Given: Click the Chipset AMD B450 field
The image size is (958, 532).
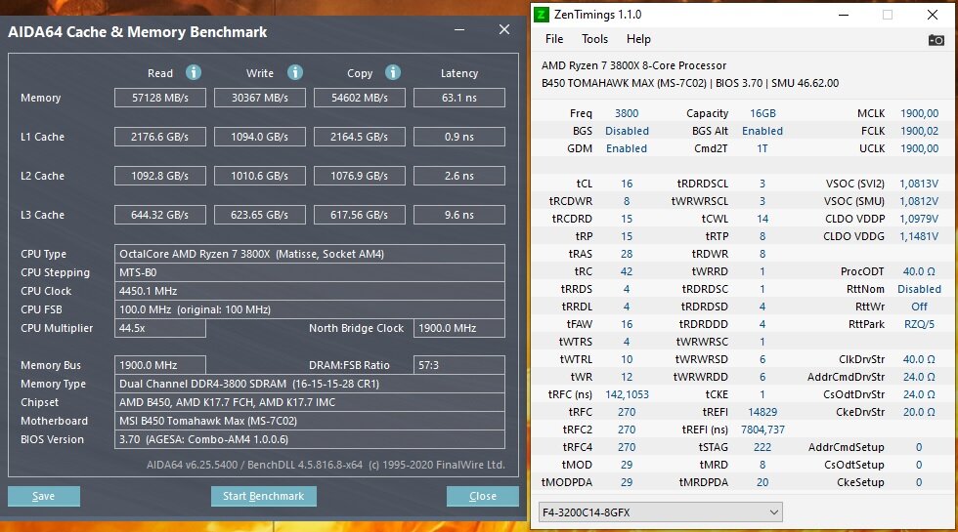Looking at the screenshot, I should pyautogui.click(x=310, y=402).
